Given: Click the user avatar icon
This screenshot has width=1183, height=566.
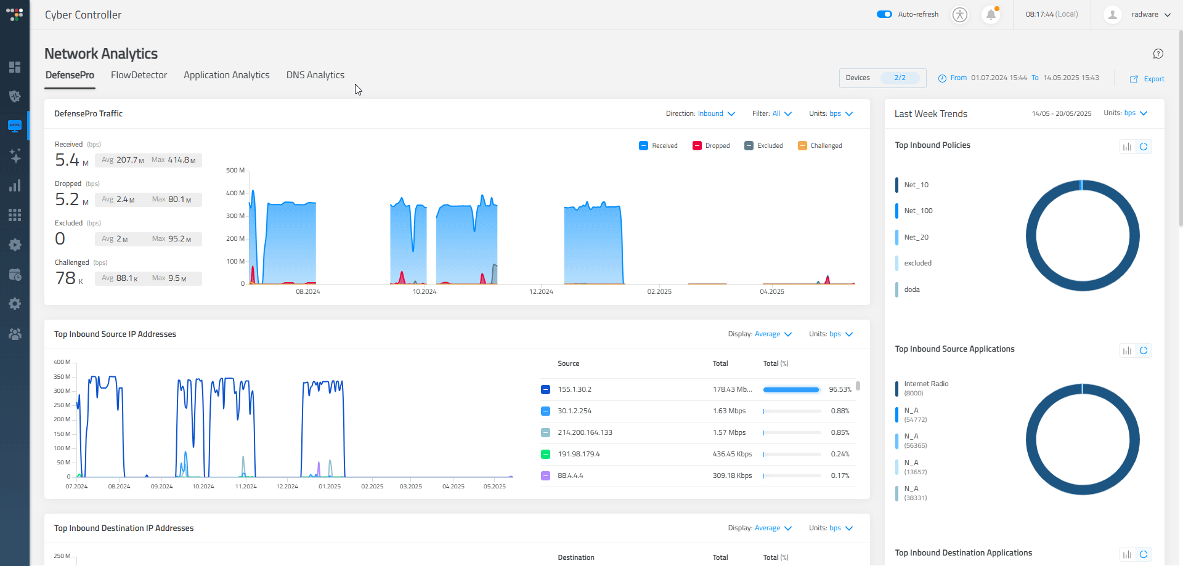Looking at the screenshot, I should [x=1112, y=14].
